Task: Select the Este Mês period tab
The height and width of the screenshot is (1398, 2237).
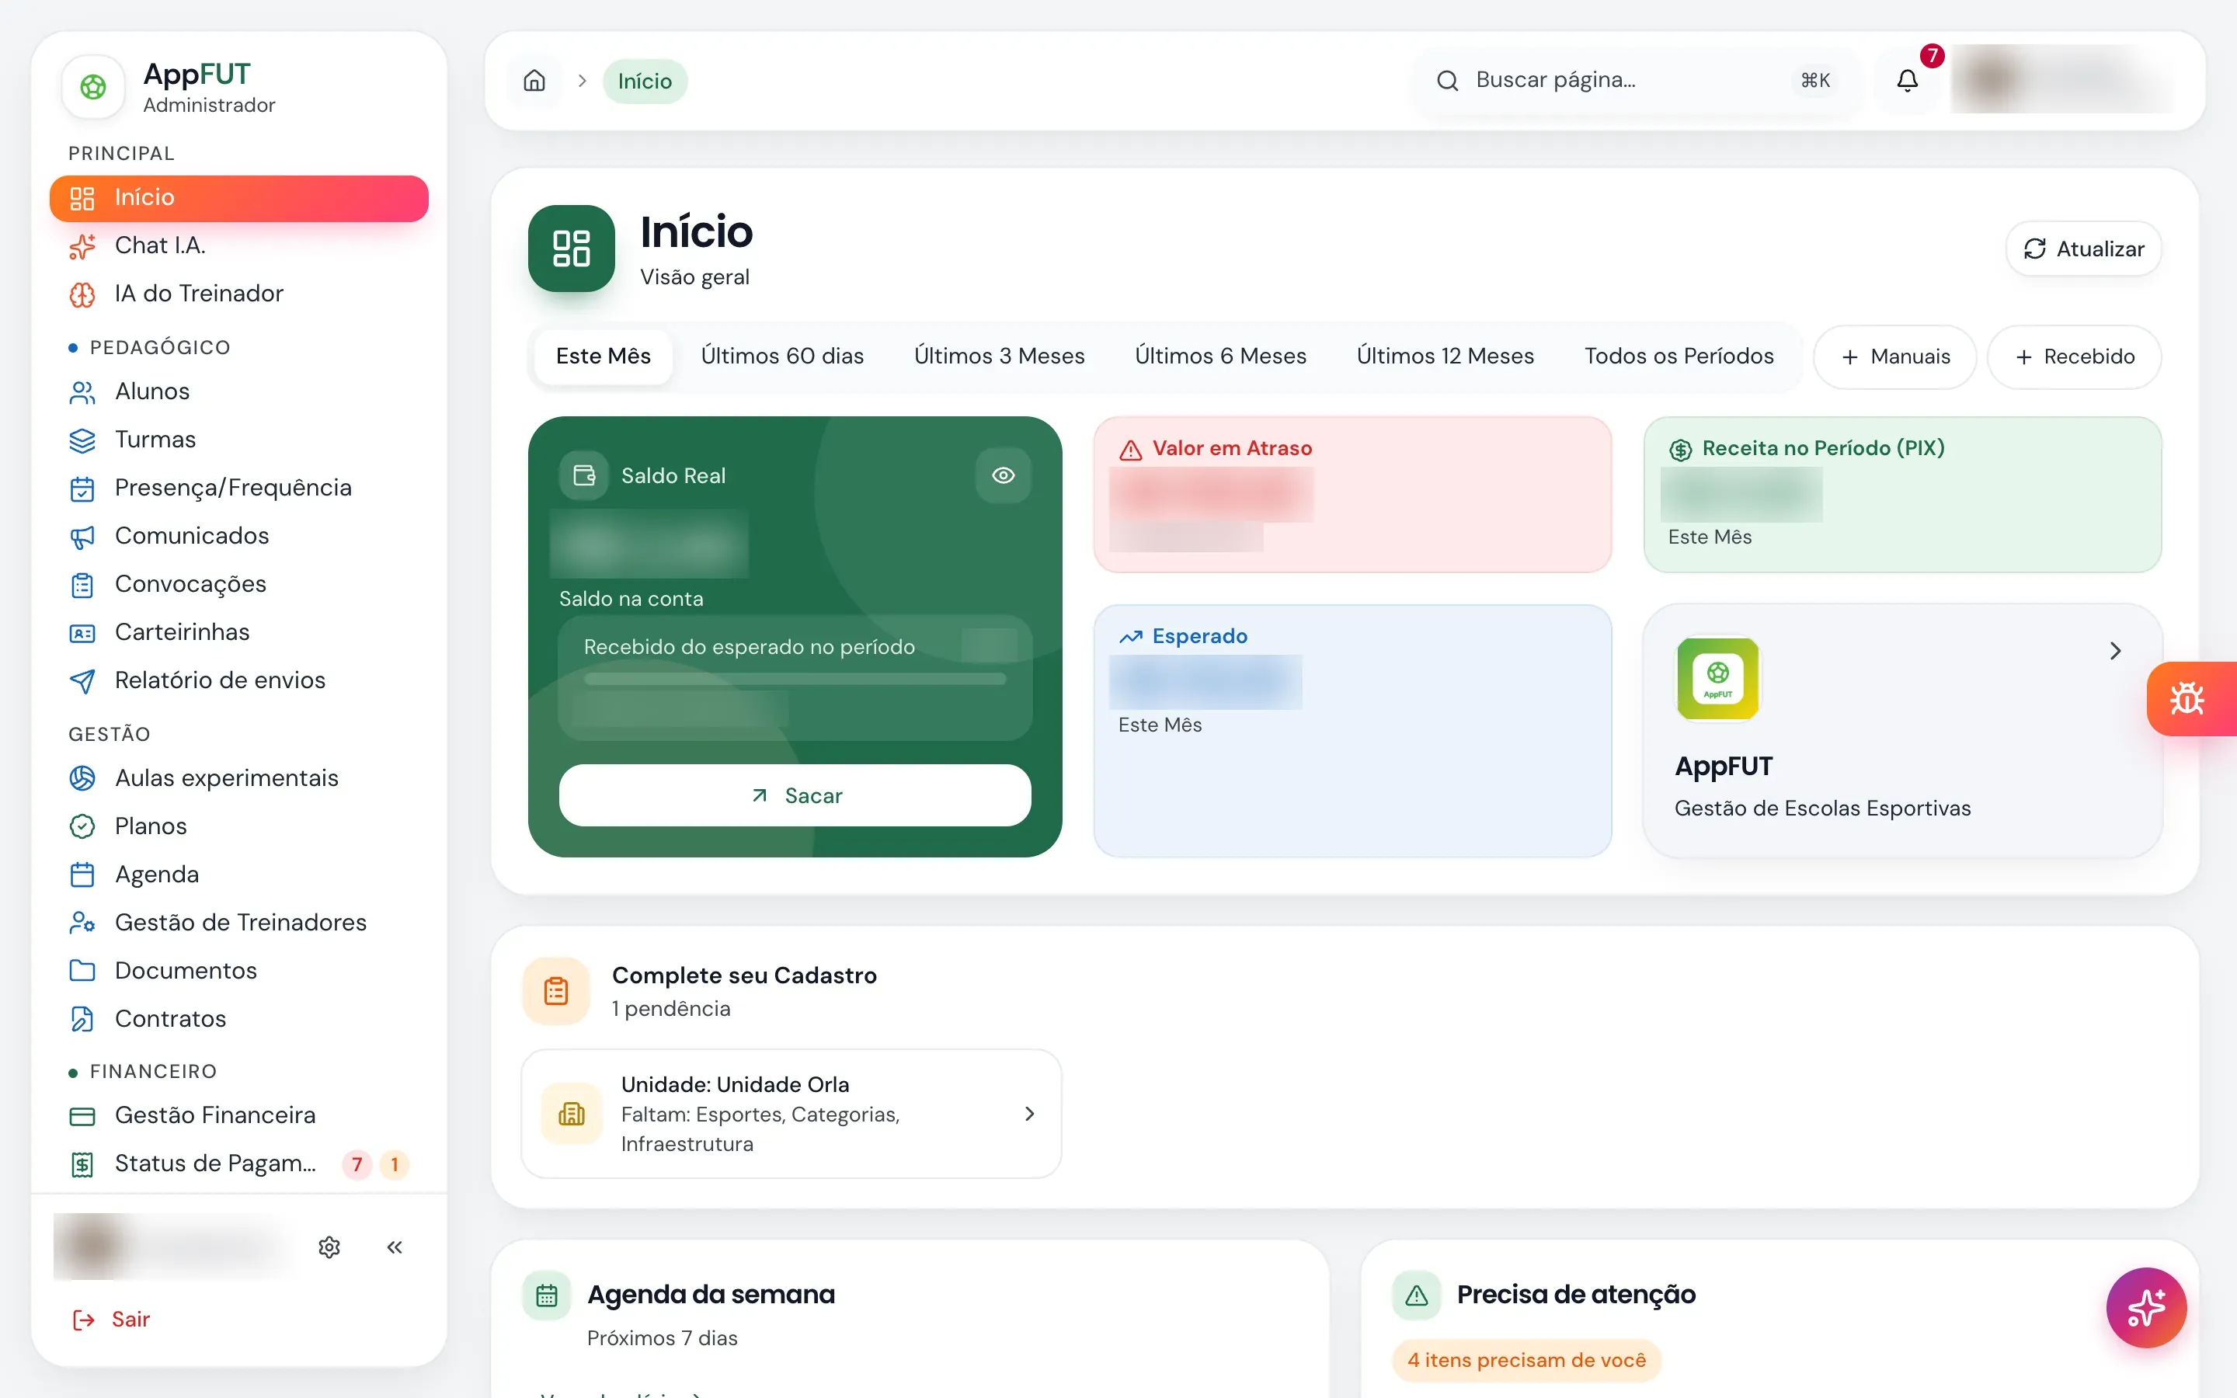Action: [603, 357]
